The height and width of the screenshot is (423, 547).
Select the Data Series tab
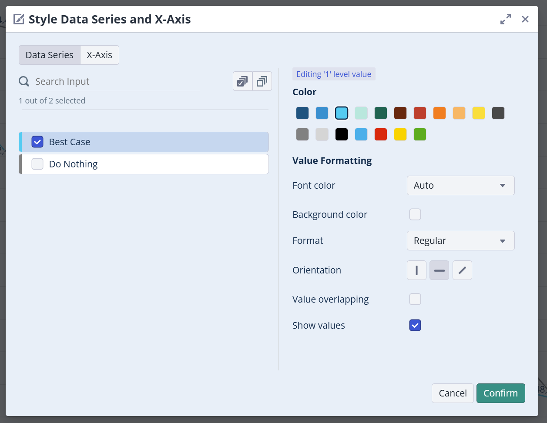[x=50, y=55]
